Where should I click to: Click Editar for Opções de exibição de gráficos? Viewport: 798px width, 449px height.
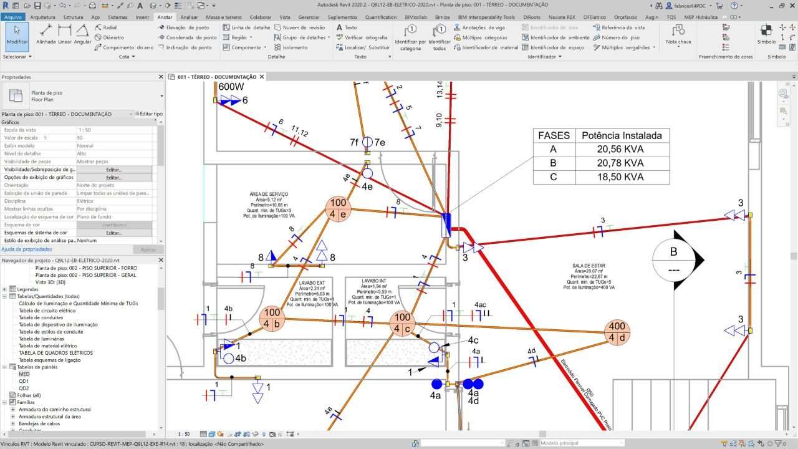114,177
